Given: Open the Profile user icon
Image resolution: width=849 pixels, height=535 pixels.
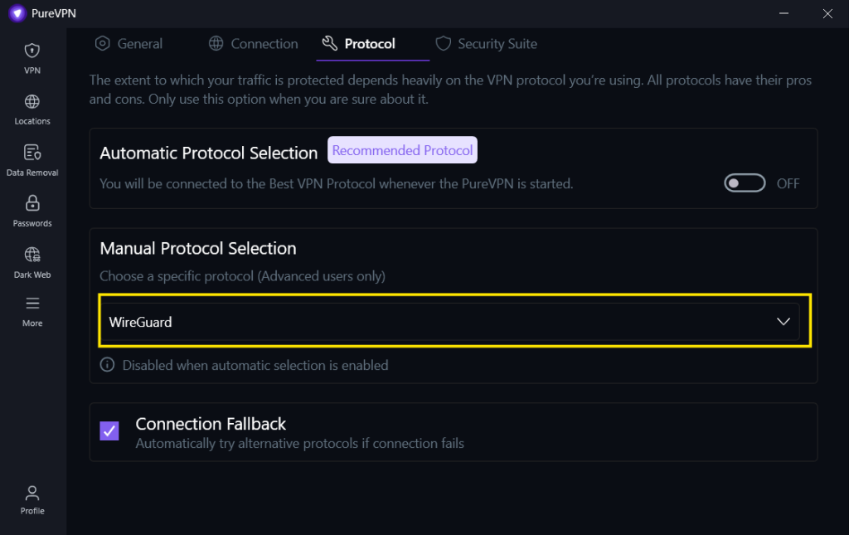Looking at the screenshot, I should pos(32,494).
